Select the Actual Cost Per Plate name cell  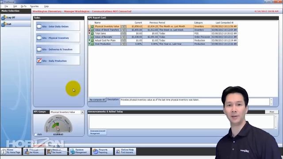(107, 40)
